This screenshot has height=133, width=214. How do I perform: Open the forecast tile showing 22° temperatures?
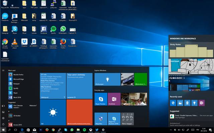coord(127,119)
